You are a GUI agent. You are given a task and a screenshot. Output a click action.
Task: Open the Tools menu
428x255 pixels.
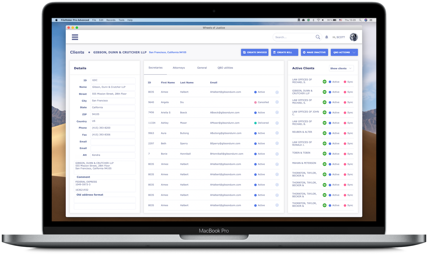coord(121,20)
